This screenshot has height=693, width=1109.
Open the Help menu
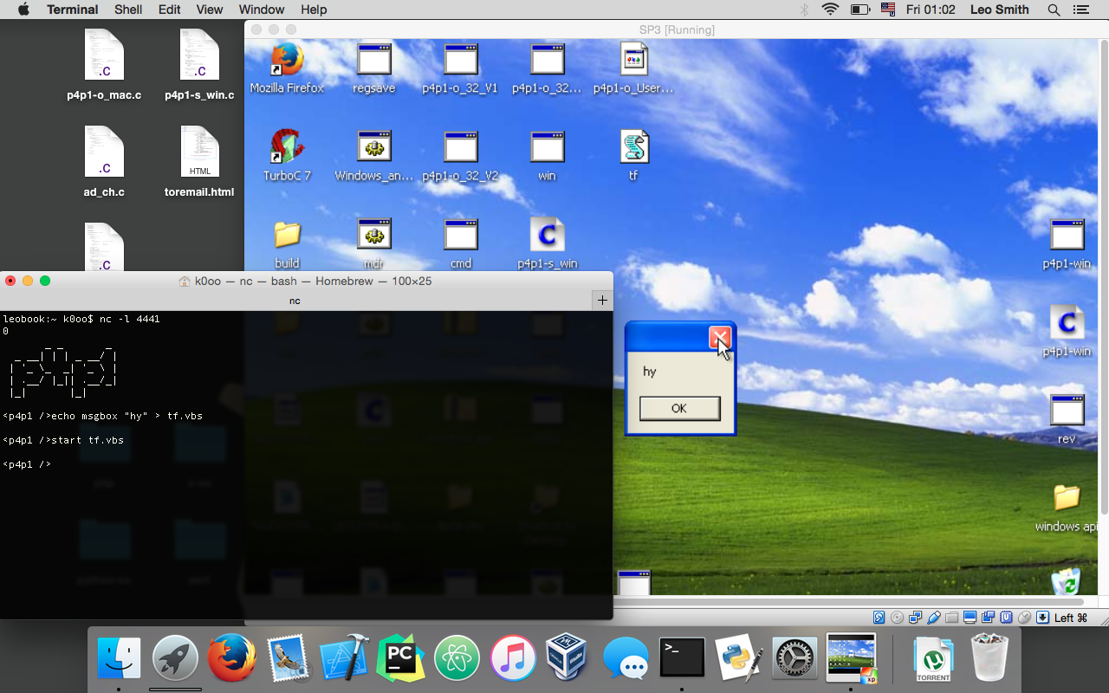(314, 10)
